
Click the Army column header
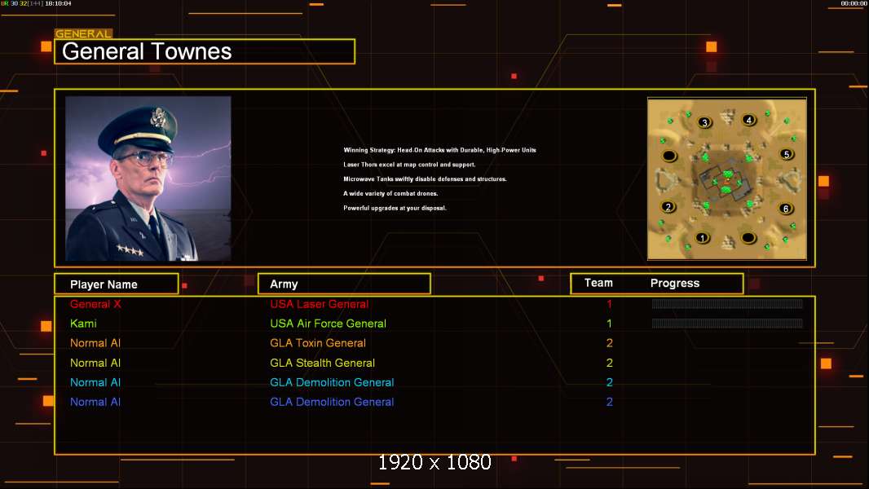344,284
